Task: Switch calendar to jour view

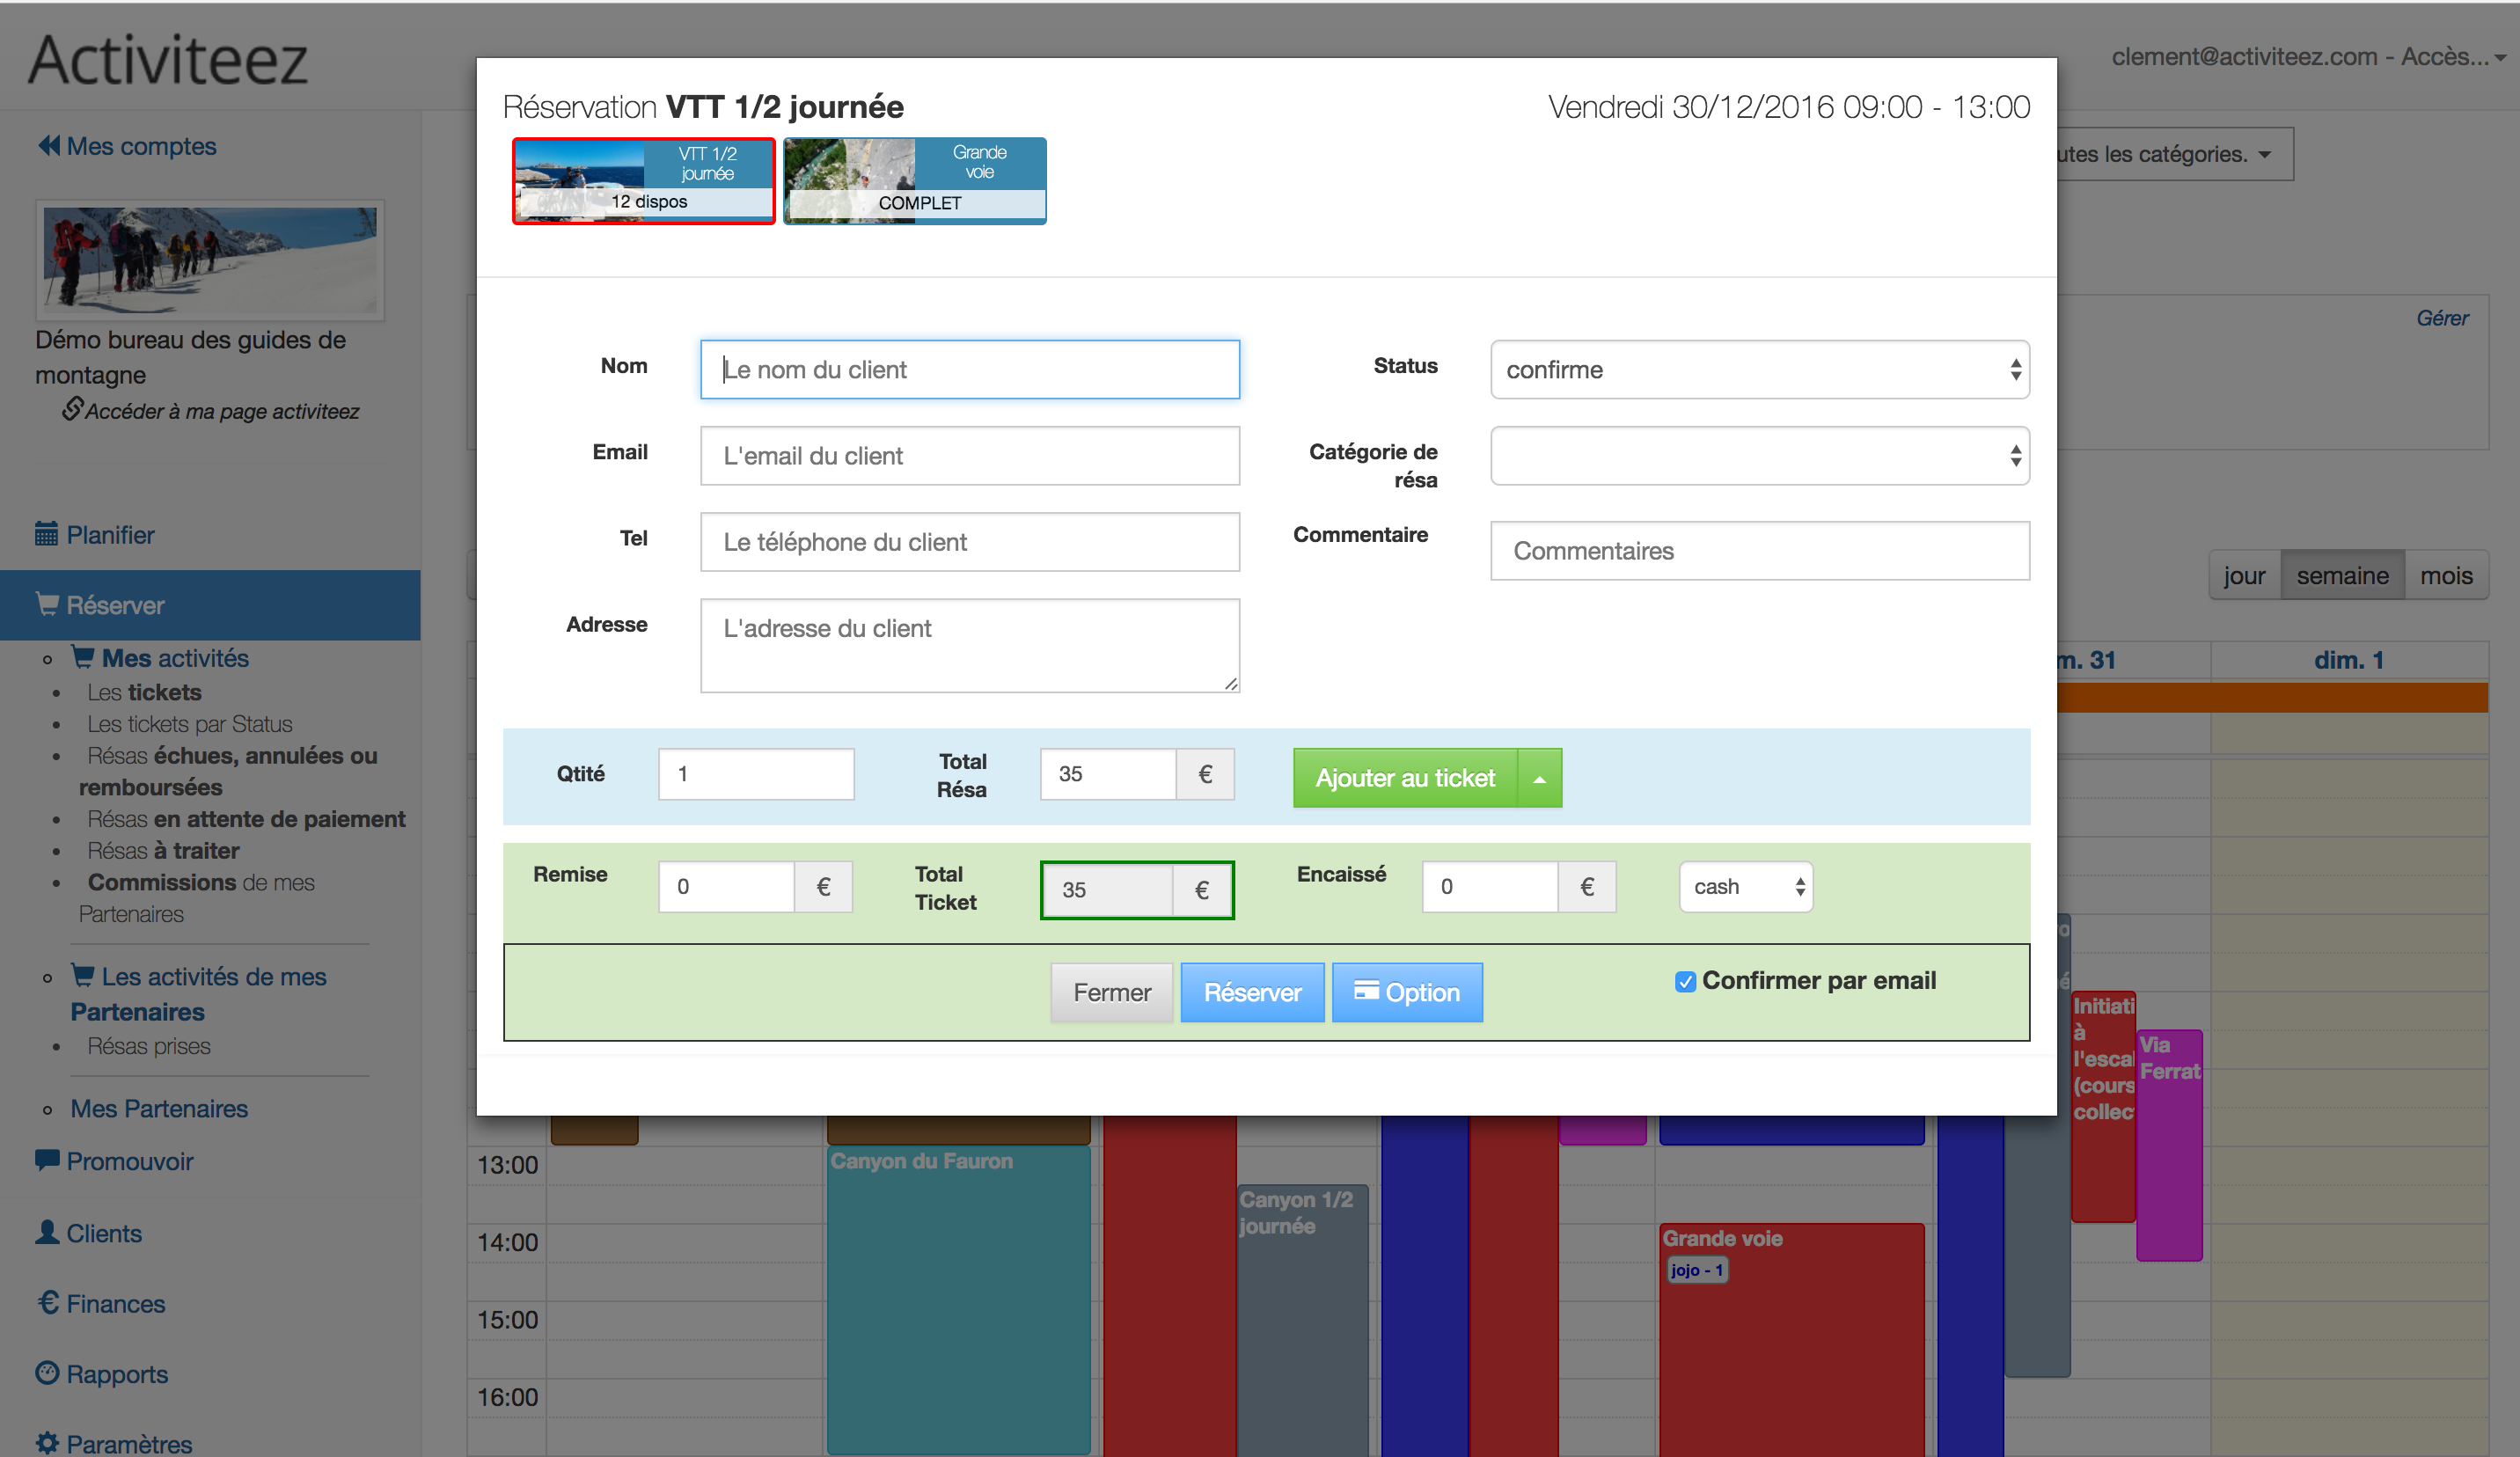Action: pyautogui.click(x=2244, y=575)
